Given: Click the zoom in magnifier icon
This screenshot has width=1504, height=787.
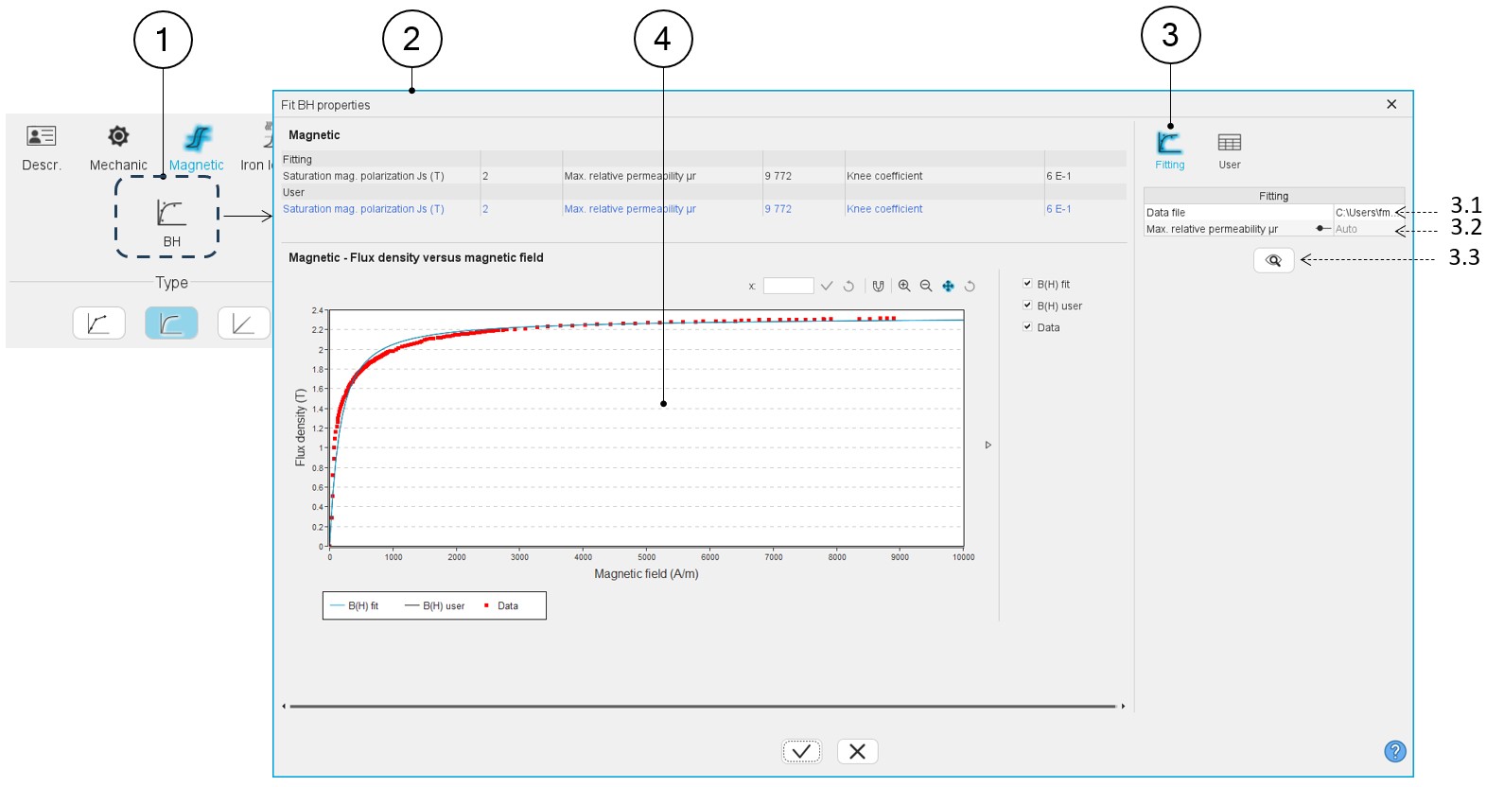Looking at the screenshot, I should click(904, 286).
